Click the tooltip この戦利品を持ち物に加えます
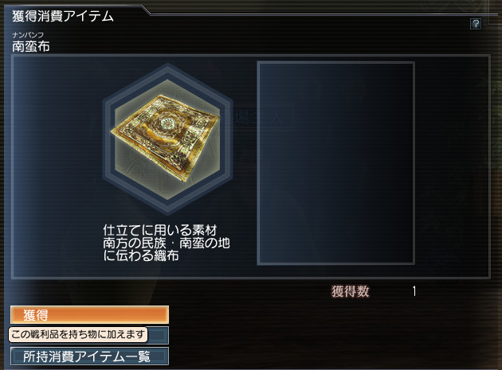 pos(78,335)
